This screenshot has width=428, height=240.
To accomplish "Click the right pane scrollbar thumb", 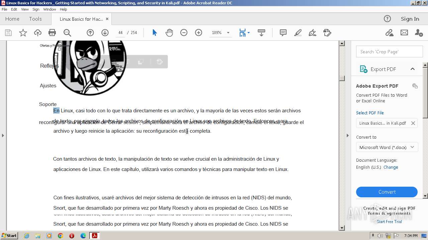I will [x=425, y=92].
